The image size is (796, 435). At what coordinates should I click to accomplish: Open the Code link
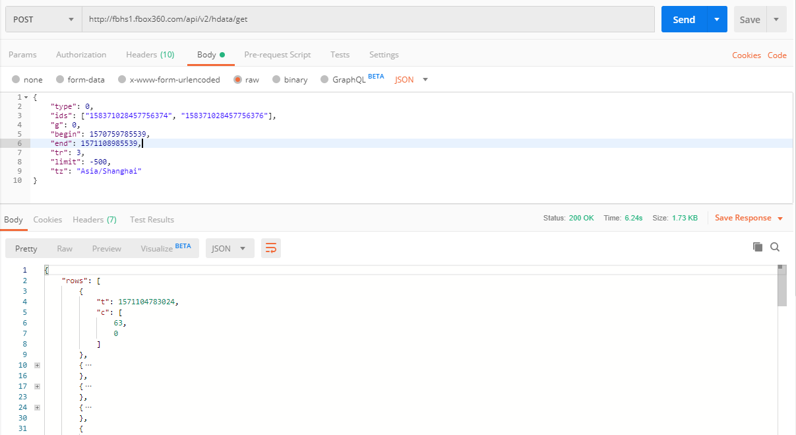pyautogui.click(x=777, y=55)
